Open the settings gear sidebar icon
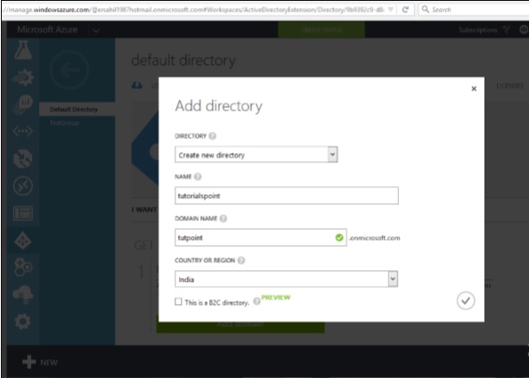This screenshot has height=378, width=529. pos(23,321)
